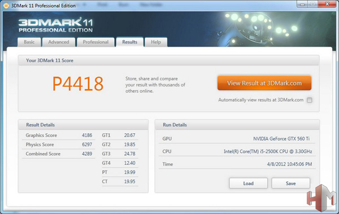Save the current benchmark result

coord(291,184)
